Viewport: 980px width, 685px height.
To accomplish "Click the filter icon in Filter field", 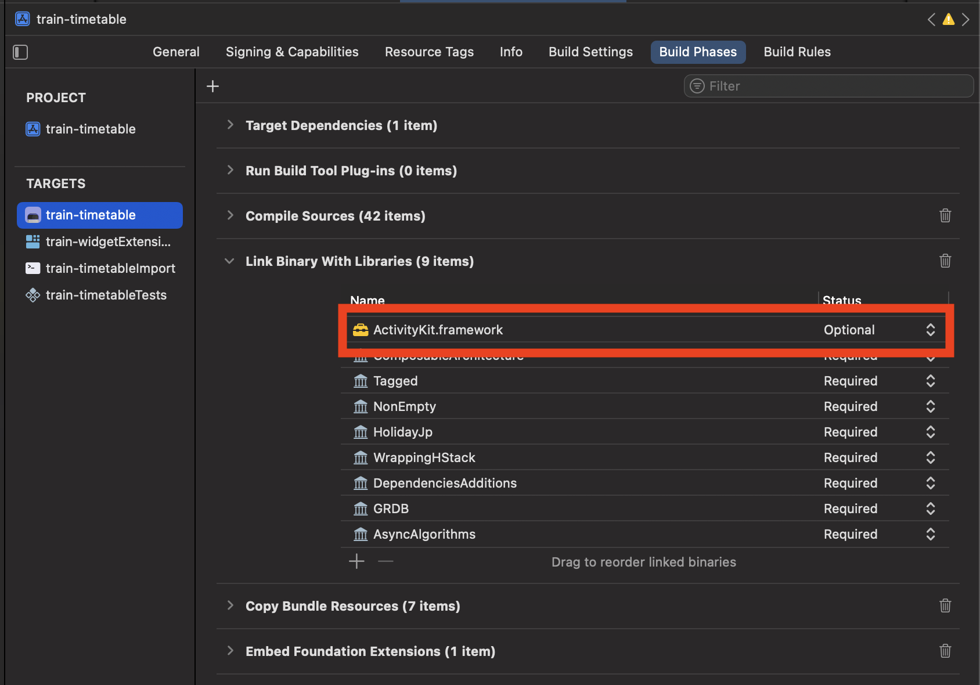I will click(x=697, y=86).
